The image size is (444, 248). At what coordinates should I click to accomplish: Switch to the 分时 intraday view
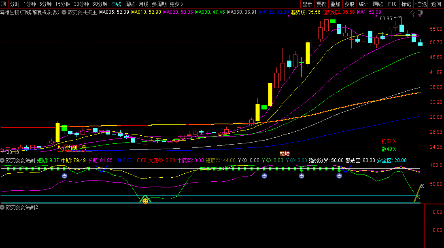[x=15, y=4]
